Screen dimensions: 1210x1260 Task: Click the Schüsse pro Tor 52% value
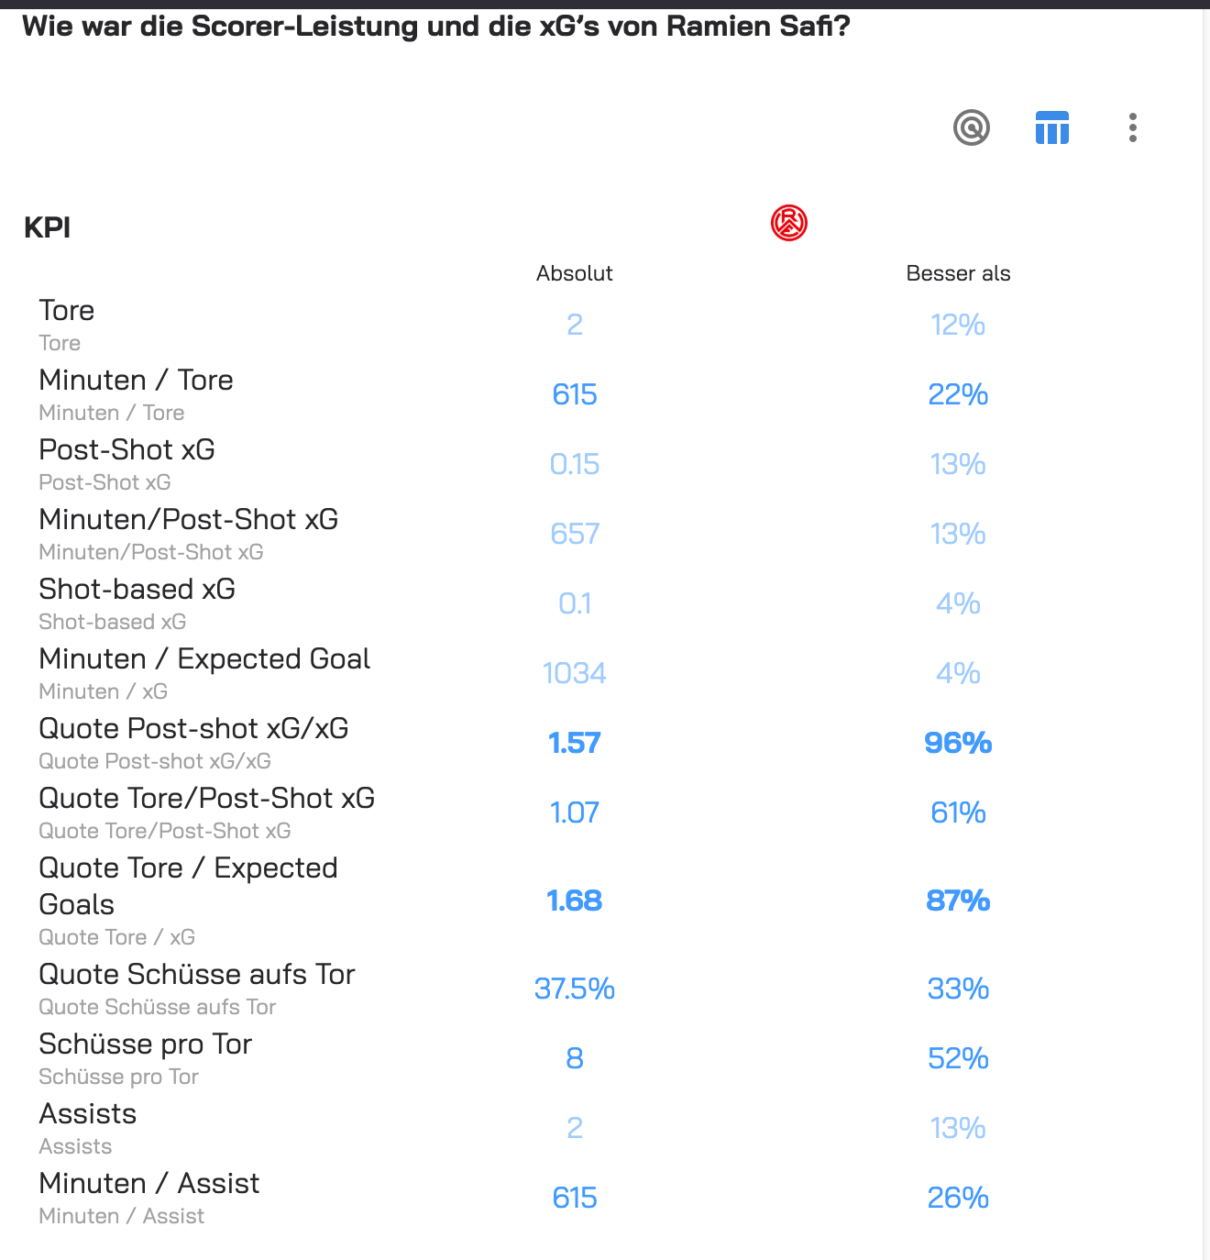click(x=958, y=1058)
